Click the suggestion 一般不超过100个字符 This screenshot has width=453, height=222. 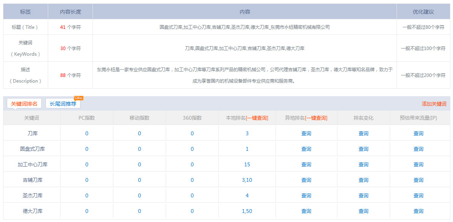coord(423,48)
